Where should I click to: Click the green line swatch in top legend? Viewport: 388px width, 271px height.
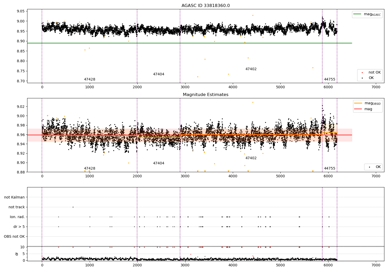(358, 14)
